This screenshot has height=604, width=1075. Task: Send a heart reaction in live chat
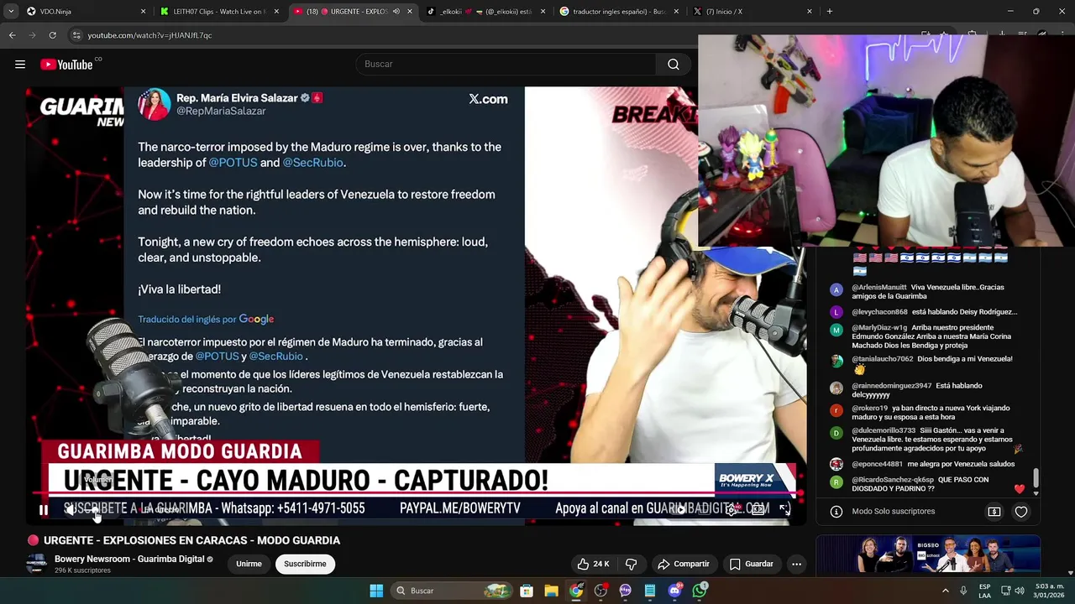coord(1021,512)
